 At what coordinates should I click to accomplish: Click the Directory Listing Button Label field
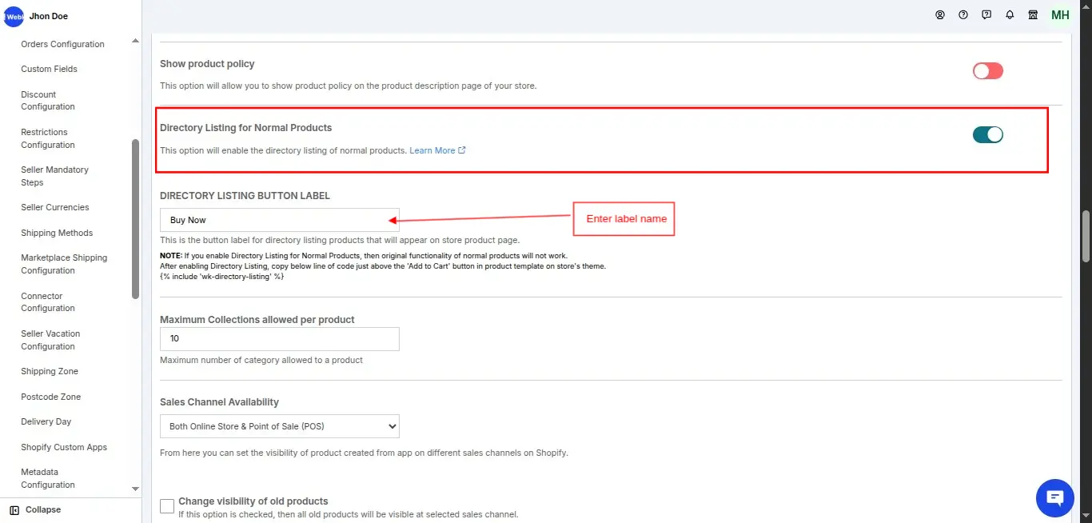280,220
